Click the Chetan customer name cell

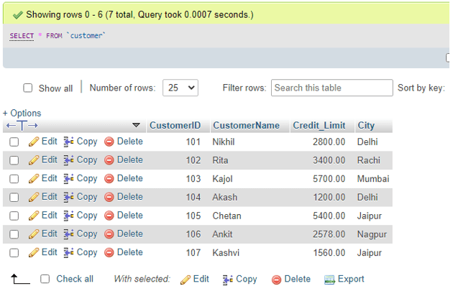coord(226,216)
